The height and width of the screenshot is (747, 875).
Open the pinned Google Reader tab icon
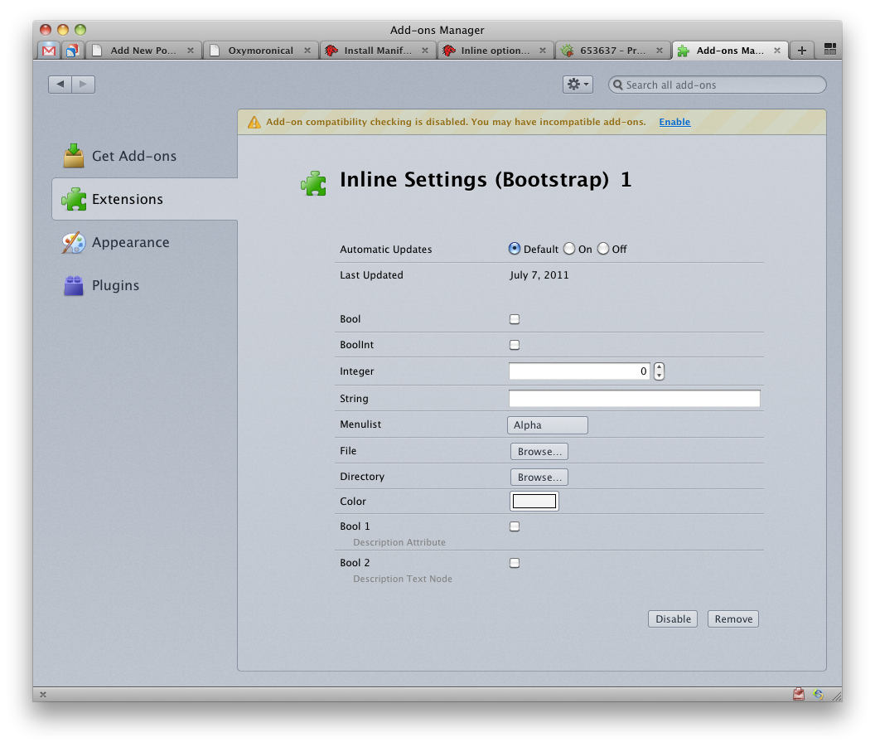coord(73,51)
